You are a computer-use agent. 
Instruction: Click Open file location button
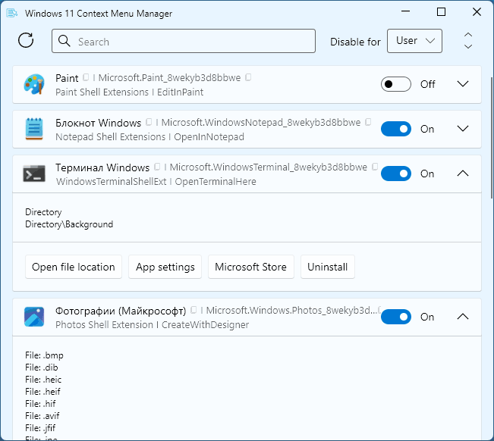tap(74, 267)
